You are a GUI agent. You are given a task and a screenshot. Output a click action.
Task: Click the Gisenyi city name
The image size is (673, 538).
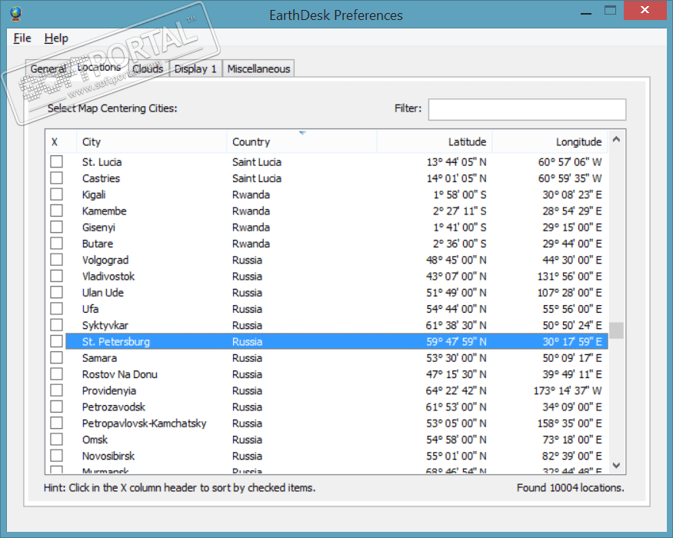(x=98, y=227)
